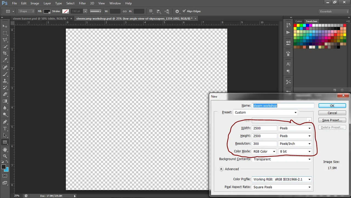Open the Resolution Pixels/Inch dropdown
351x198 pixels.
(295, 143)
